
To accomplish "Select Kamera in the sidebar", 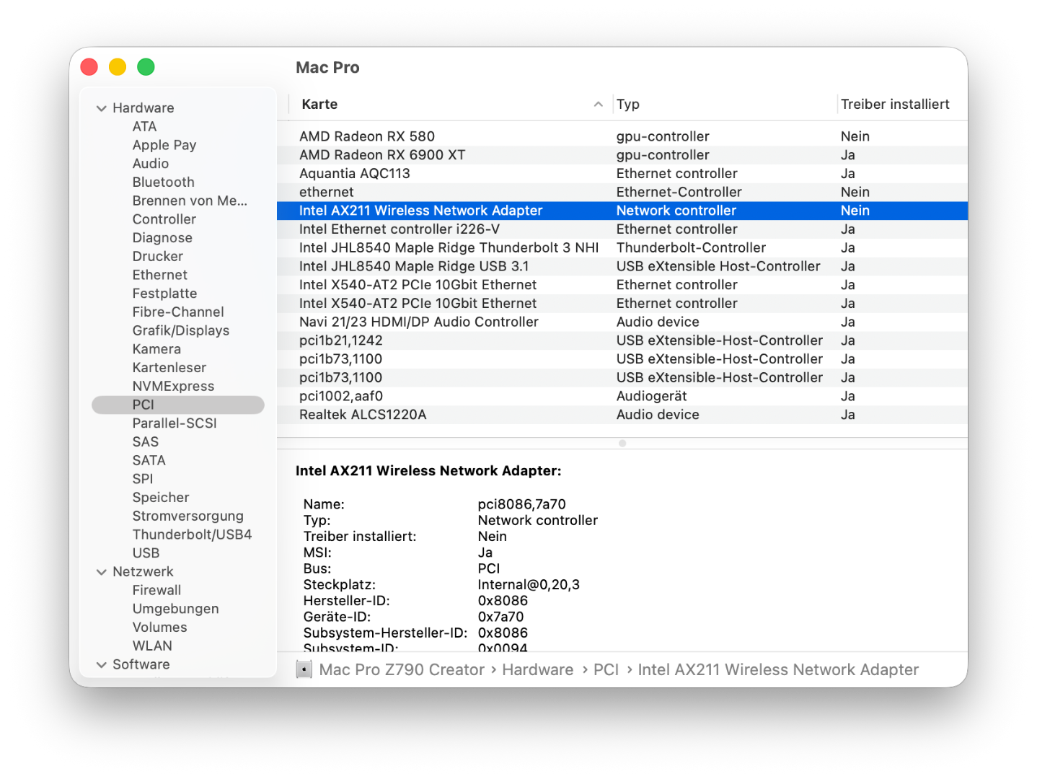I will tap(156, 349).
